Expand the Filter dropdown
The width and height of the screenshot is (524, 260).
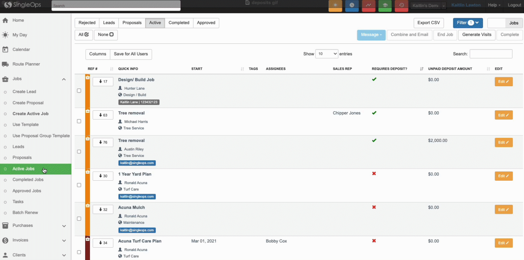pos(467,23)
